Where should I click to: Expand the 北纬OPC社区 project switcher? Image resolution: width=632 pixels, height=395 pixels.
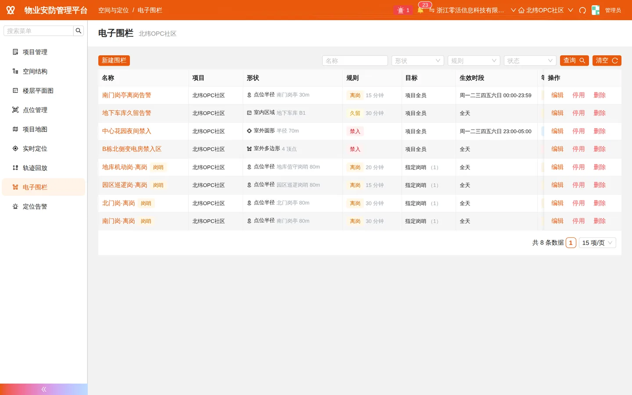(546, 10)
